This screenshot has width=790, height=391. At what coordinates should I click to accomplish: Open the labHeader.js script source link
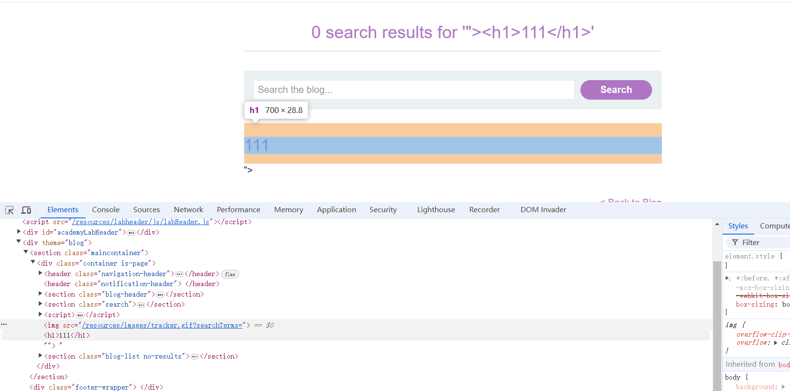click(x=140, y=222)
